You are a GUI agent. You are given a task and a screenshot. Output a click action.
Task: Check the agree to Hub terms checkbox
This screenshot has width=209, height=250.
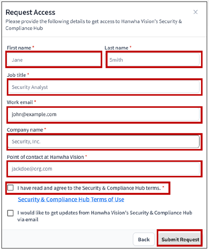click(x=10, y=188)
